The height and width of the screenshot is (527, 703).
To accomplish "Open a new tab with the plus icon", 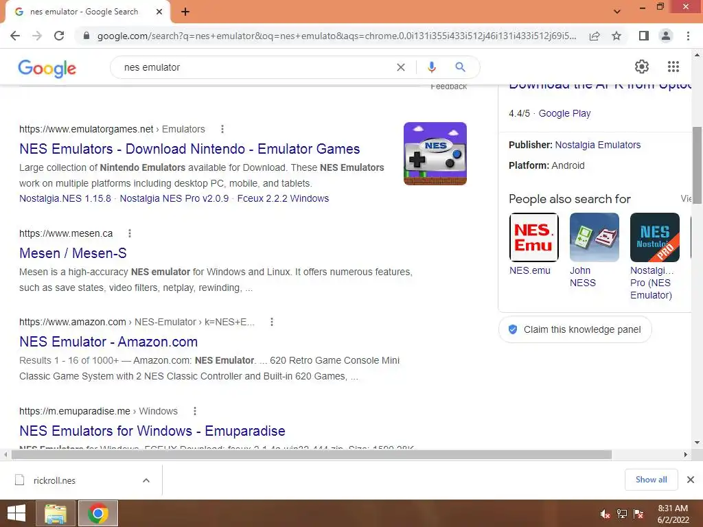I will click(185, 12).
